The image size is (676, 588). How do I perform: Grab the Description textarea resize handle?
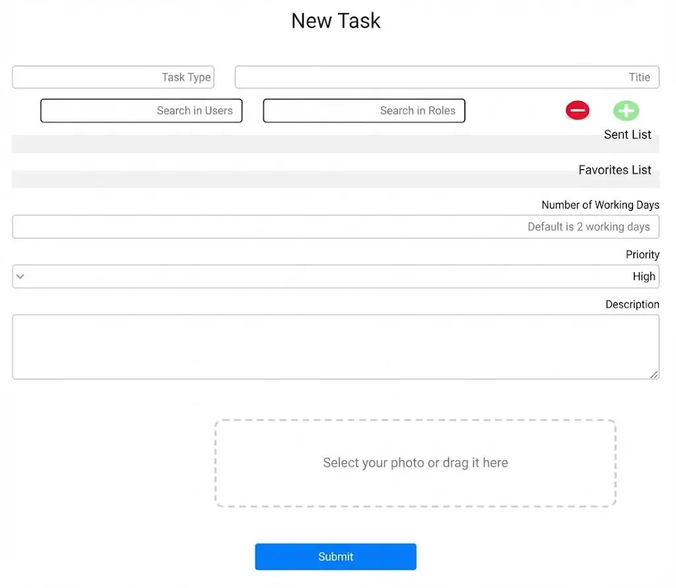654,375
